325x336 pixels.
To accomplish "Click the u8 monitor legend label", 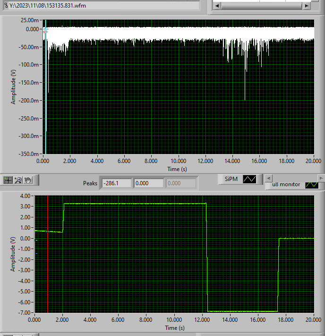I will (286, 184).
